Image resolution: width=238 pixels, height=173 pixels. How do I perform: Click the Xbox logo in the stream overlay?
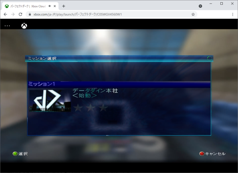point(24,26)
